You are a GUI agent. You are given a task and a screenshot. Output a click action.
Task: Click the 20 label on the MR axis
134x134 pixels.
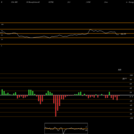[131, 92]
